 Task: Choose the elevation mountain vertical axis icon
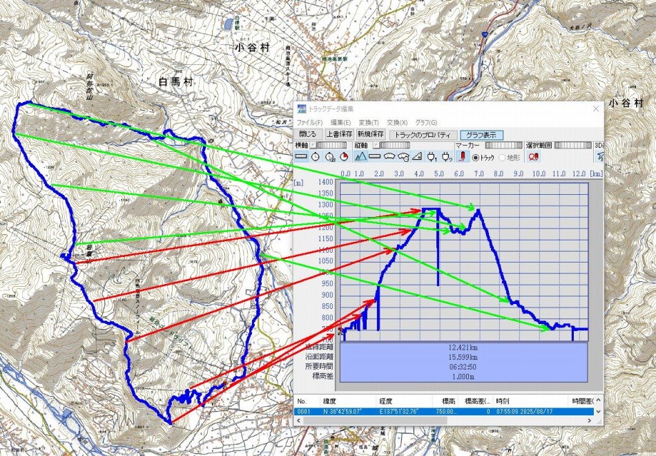(360, 157)
